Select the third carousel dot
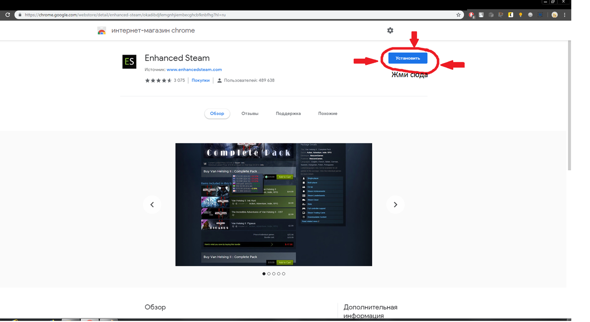 (274, 274)
